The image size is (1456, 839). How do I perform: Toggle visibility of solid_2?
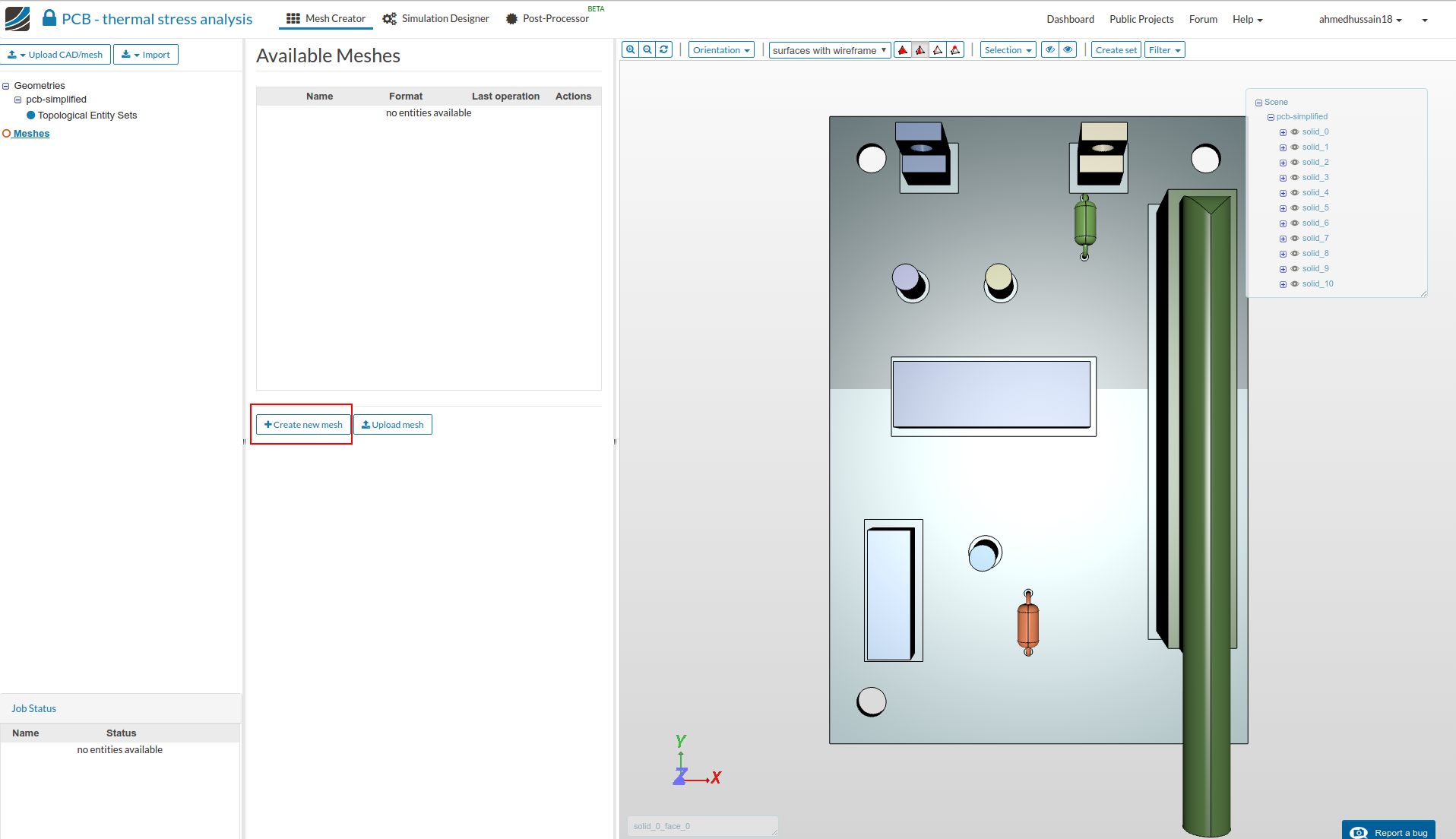tap(1295, 163)
